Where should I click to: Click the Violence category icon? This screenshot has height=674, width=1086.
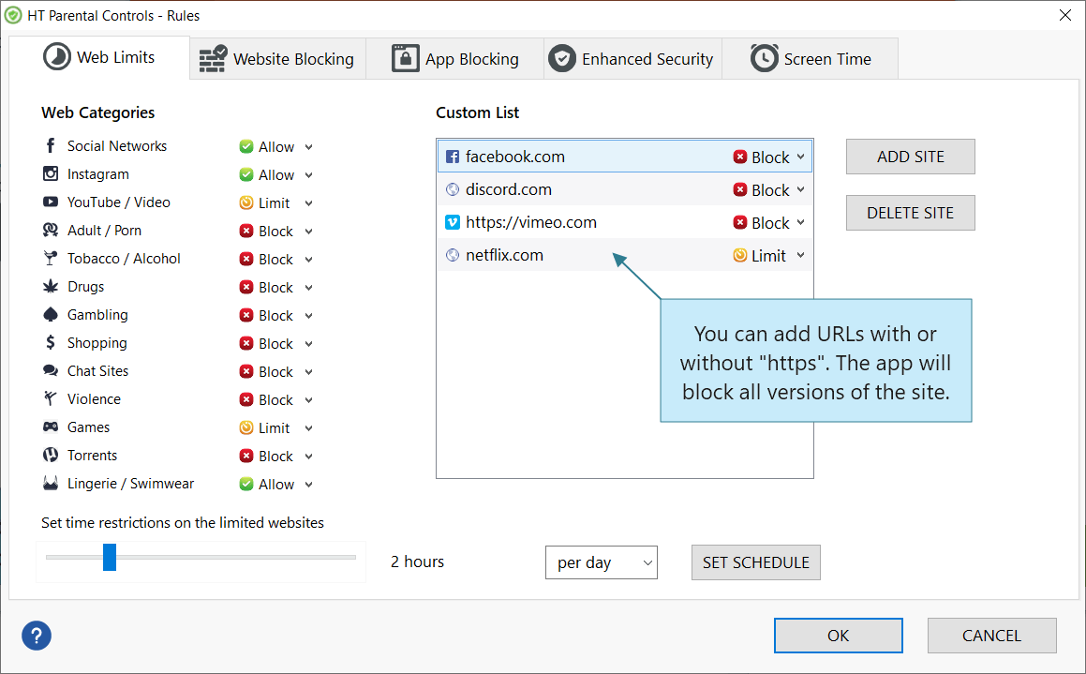tap(50, 398)
